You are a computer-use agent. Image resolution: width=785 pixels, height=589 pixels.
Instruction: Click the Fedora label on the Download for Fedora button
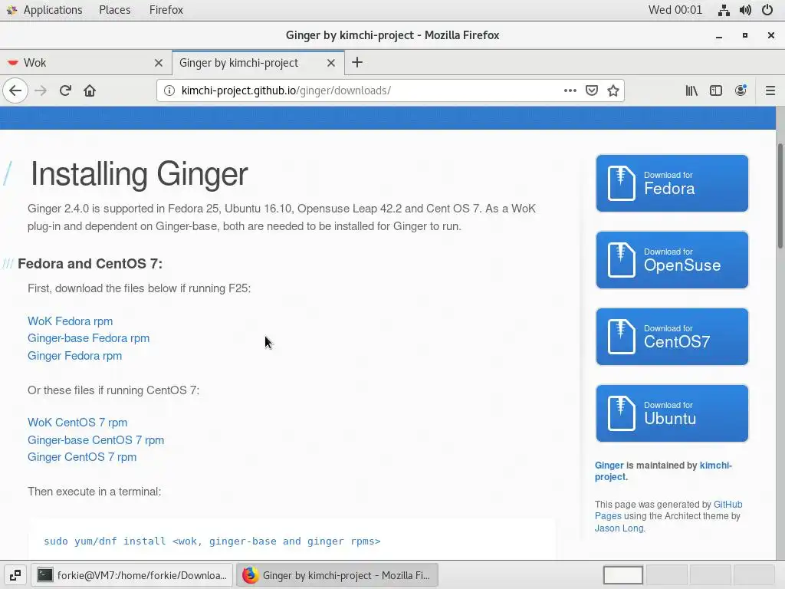tap(669, 189)
